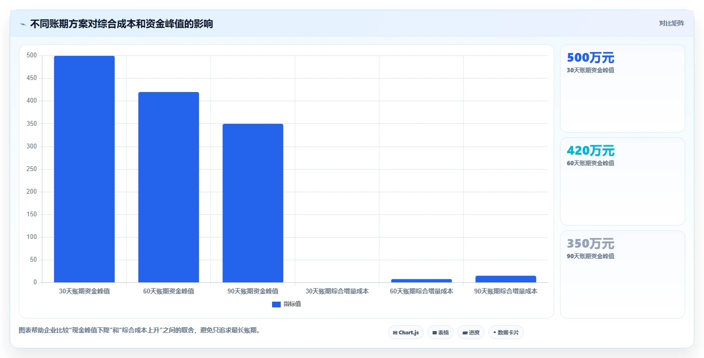Click the 90天账期资金峰值 bar

(253, 203)
